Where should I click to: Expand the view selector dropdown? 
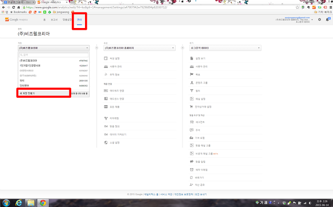(x=225, y=48)
